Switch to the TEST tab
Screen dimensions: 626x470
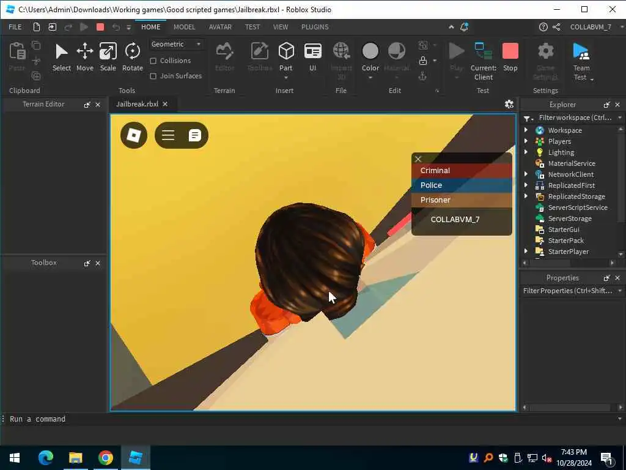tap(252, 27)
